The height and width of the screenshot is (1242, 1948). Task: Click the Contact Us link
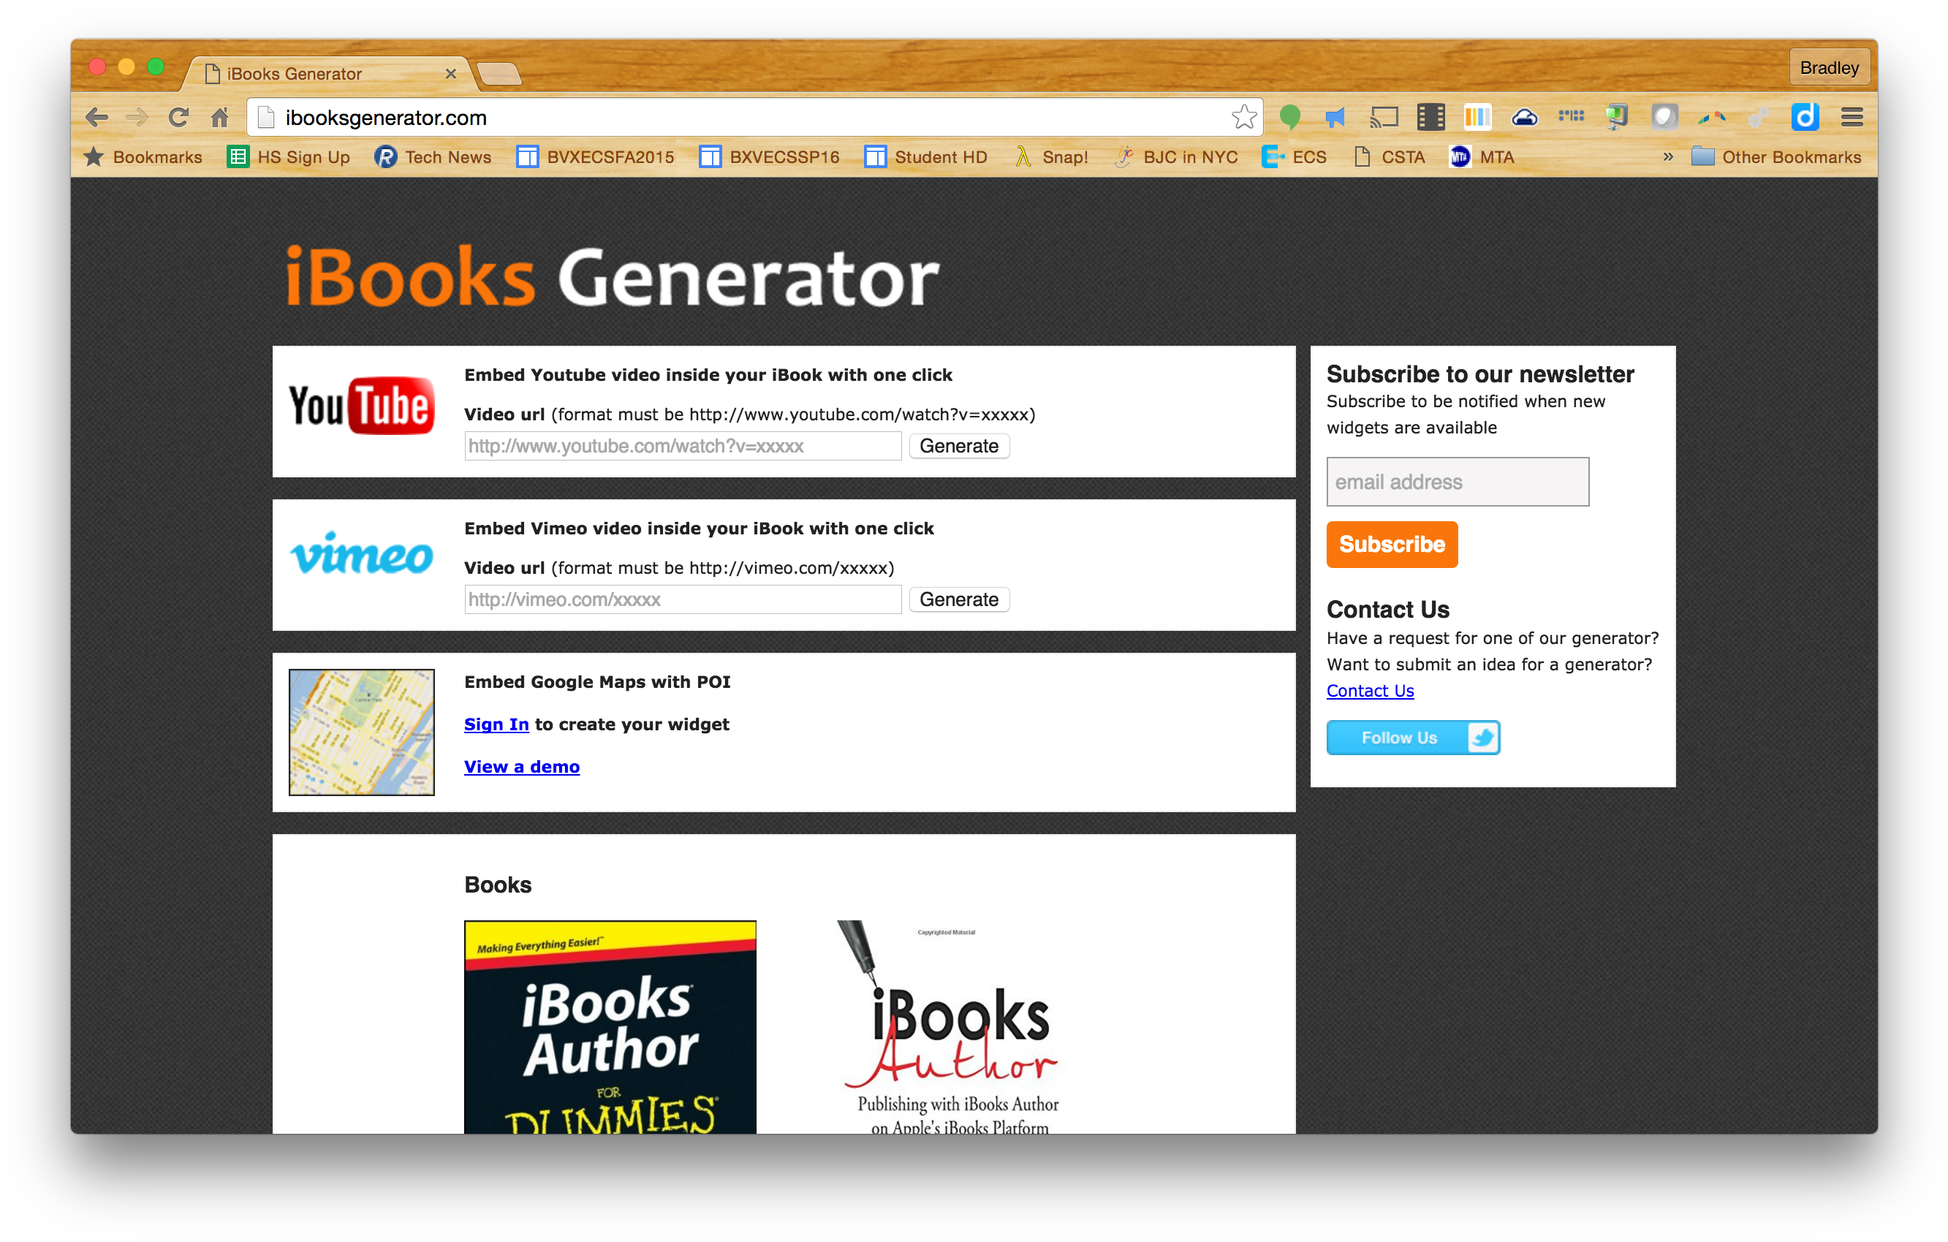click(1370, 691)
